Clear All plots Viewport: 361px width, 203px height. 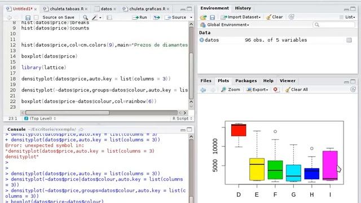(x=297, y=90)
